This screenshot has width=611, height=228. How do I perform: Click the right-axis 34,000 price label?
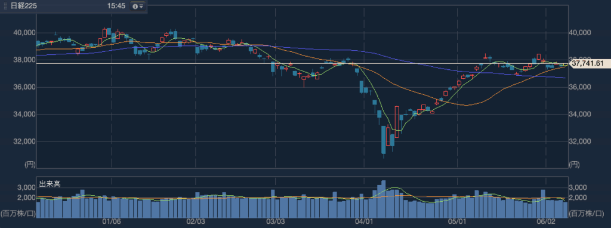580,115
